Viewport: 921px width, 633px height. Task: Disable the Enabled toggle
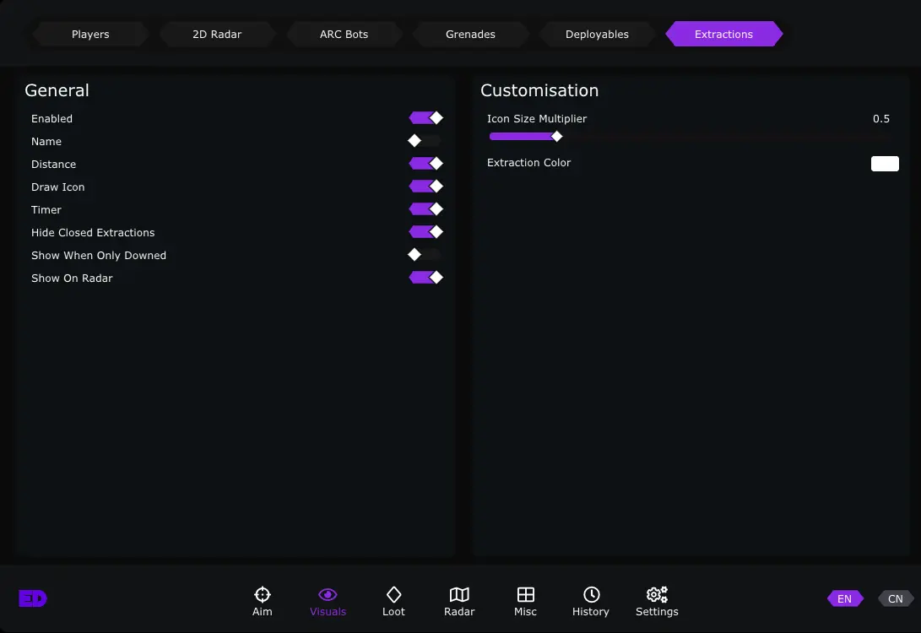click(x=425, y=118)
